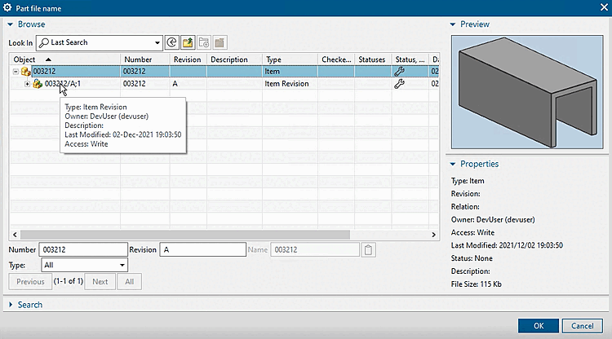Sort by the Revision column header
Image resolution: width=612 pixels, height=339 pixels.
tap(188, 59)
